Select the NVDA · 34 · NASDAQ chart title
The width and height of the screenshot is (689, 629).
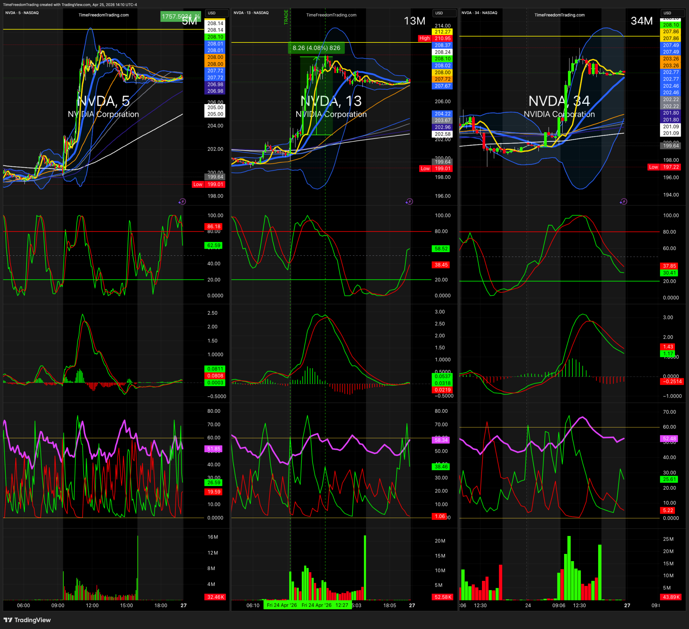point(479,13)
